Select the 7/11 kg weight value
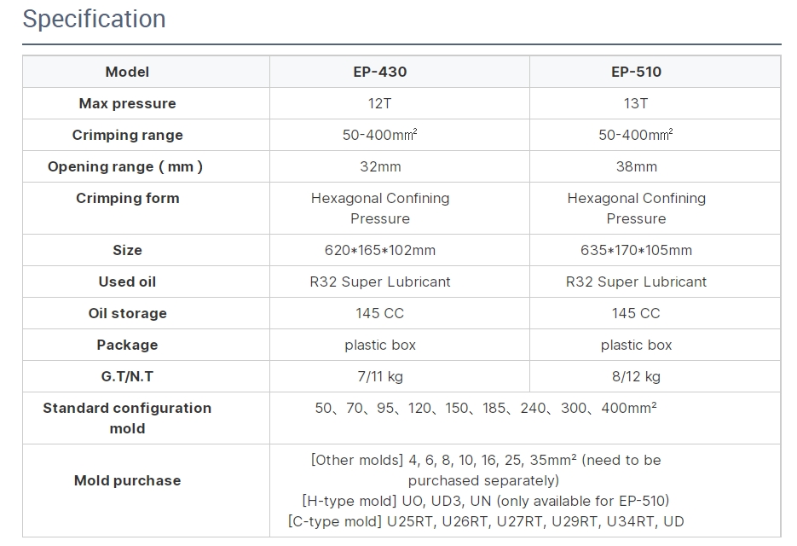Image resolution: width=797 pixels, height=546 pixels. (x=379, y=376)
